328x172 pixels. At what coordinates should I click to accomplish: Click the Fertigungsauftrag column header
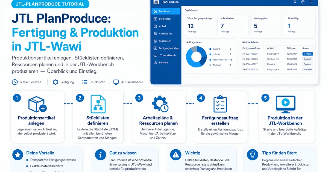[x=251, y=48]
